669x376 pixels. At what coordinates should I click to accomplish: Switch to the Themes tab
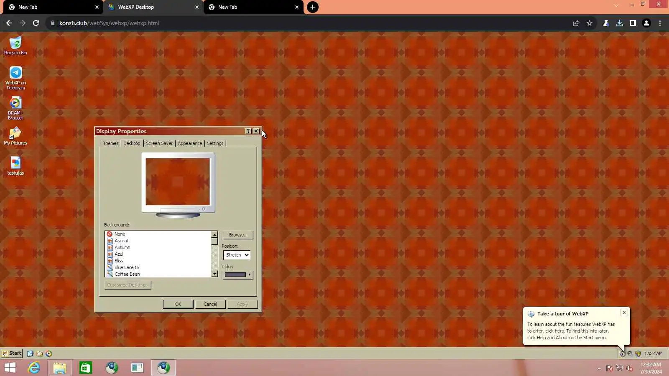pyautogui.click(x=111, y=143)
